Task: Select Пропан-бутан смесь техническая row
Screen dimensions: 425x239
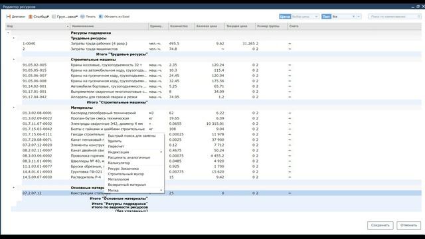Action: tap(222, 118)
